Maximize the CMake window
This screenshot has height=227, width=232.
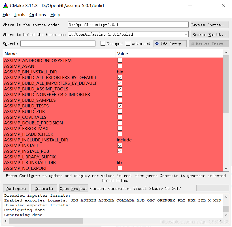[x=207, y=5]
